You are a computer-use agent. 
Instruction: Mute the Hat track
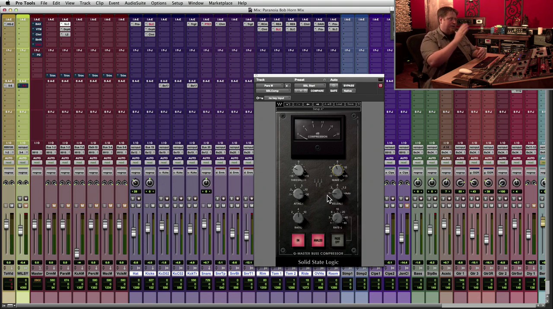139,205
